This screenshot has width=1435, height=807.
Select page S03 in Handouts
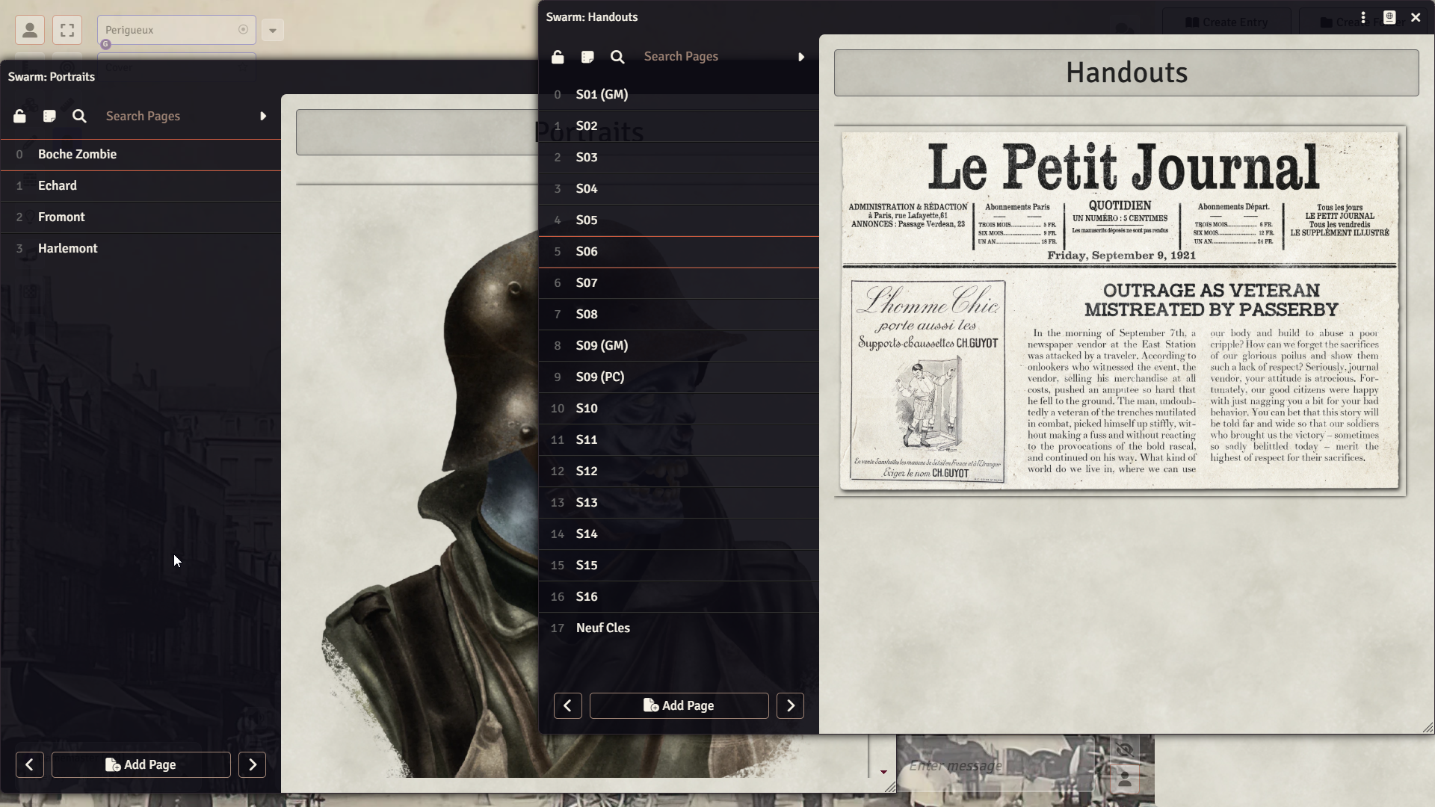pyautogui.click(x=679, y=158)
